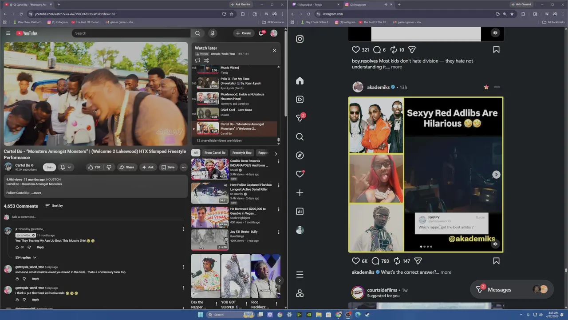Image resolution: width=568 pixels, height=320 pixels.
Task: Like the Cartel Bo video (73K)
Action: coord(94,167)
